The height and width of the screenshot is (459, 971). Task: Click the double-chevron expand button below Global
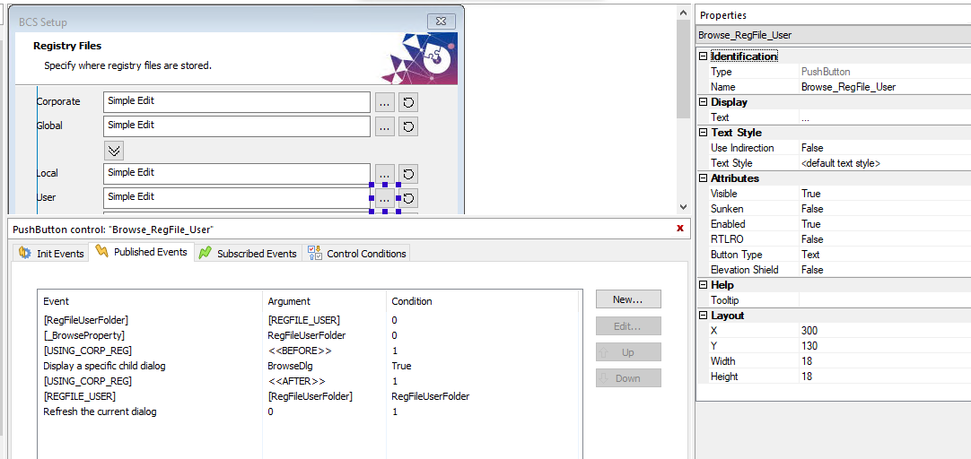pos(114,150)
